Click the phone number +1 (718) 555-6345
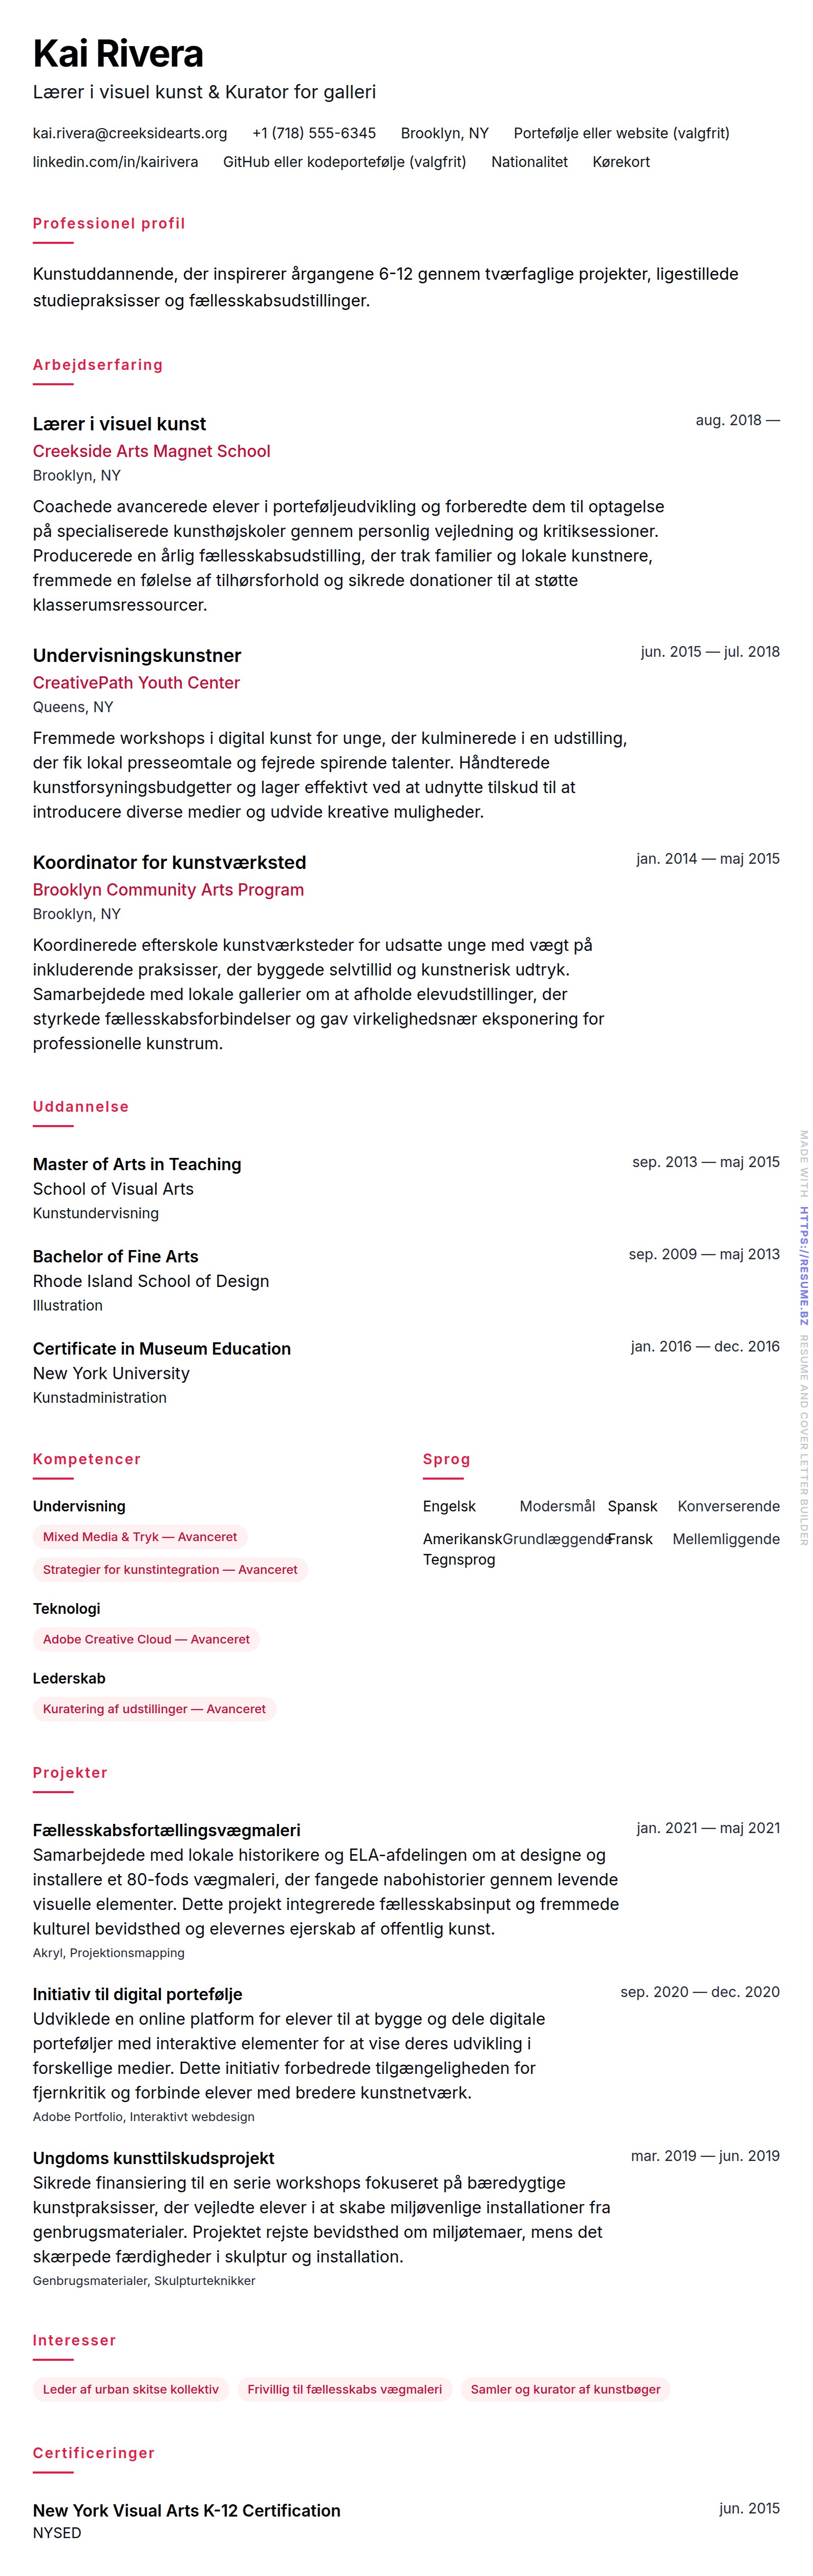 314,133
